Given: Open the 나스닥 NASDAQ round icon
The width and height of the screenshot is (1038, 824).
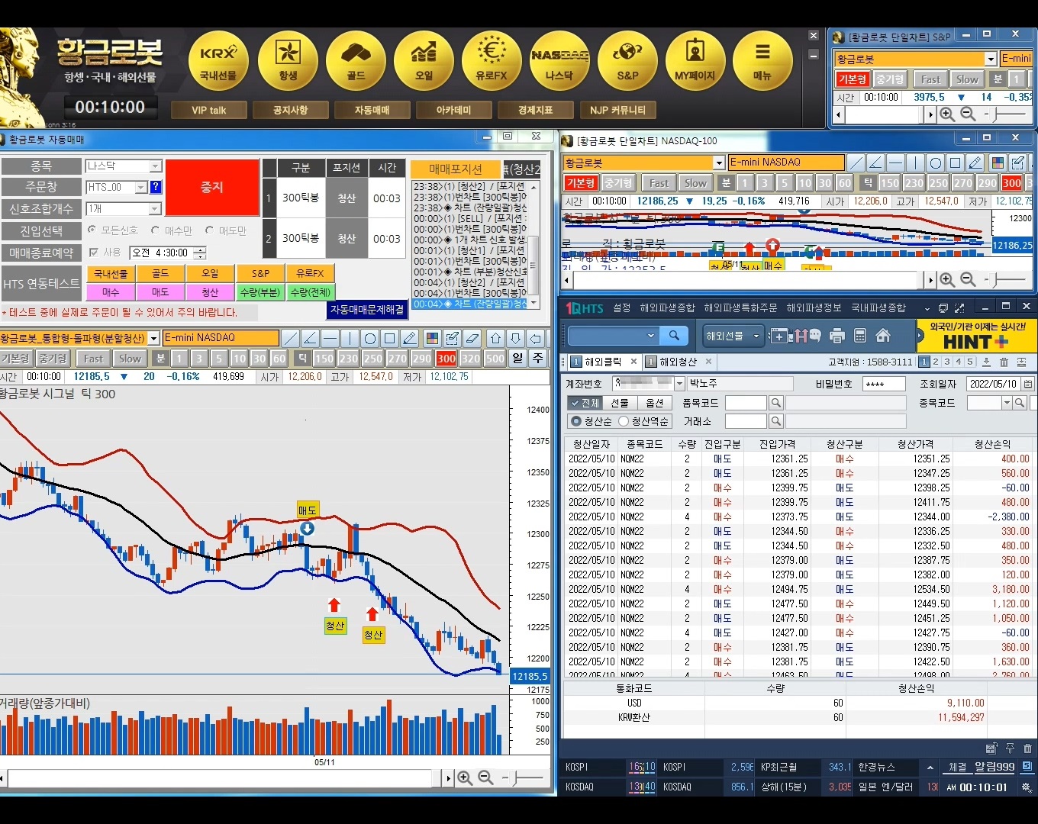Looking at the screenshot, I should 559,61.
